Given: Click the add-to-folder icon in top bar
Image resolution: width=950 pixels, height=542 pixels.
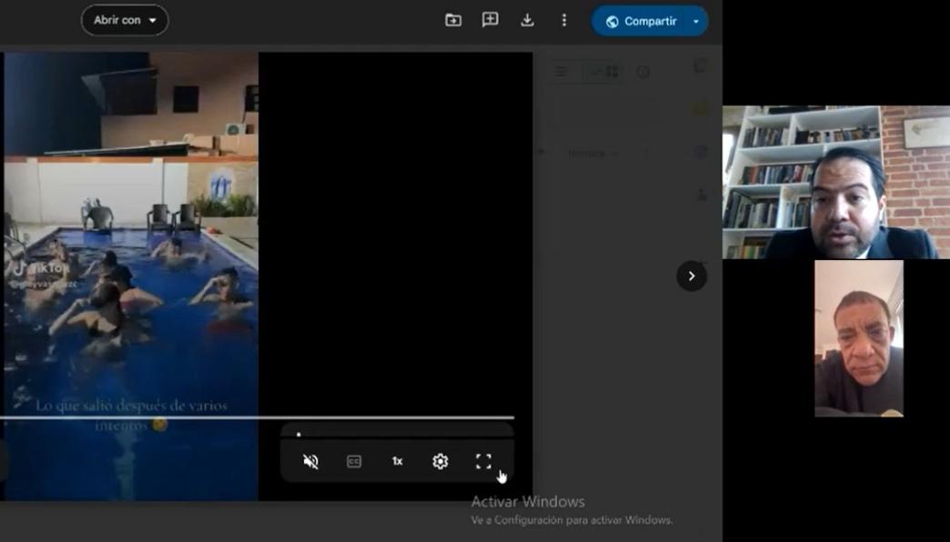Looking at the screenshot, I should [453, 20].
